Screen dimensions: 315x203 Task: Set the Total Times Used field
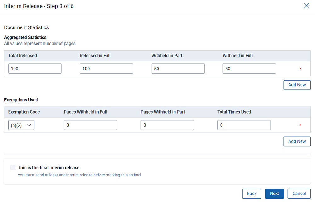[x=244, y=125]
